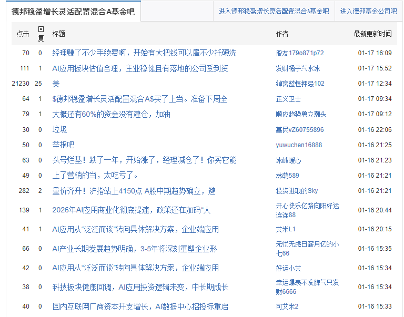Image resolution: width=404 pixels, height=317 pixels.
Task: Visit author profile 开心快乐亿路向阳好运连连88
Action: point(307,210)
